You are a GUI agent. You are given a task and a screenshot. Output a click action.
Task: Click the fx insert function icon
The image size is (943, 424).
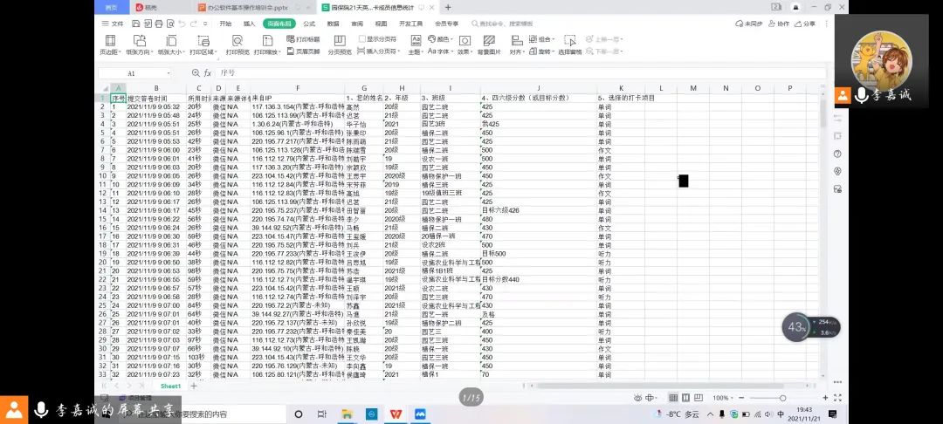click(x=208, y=73)
